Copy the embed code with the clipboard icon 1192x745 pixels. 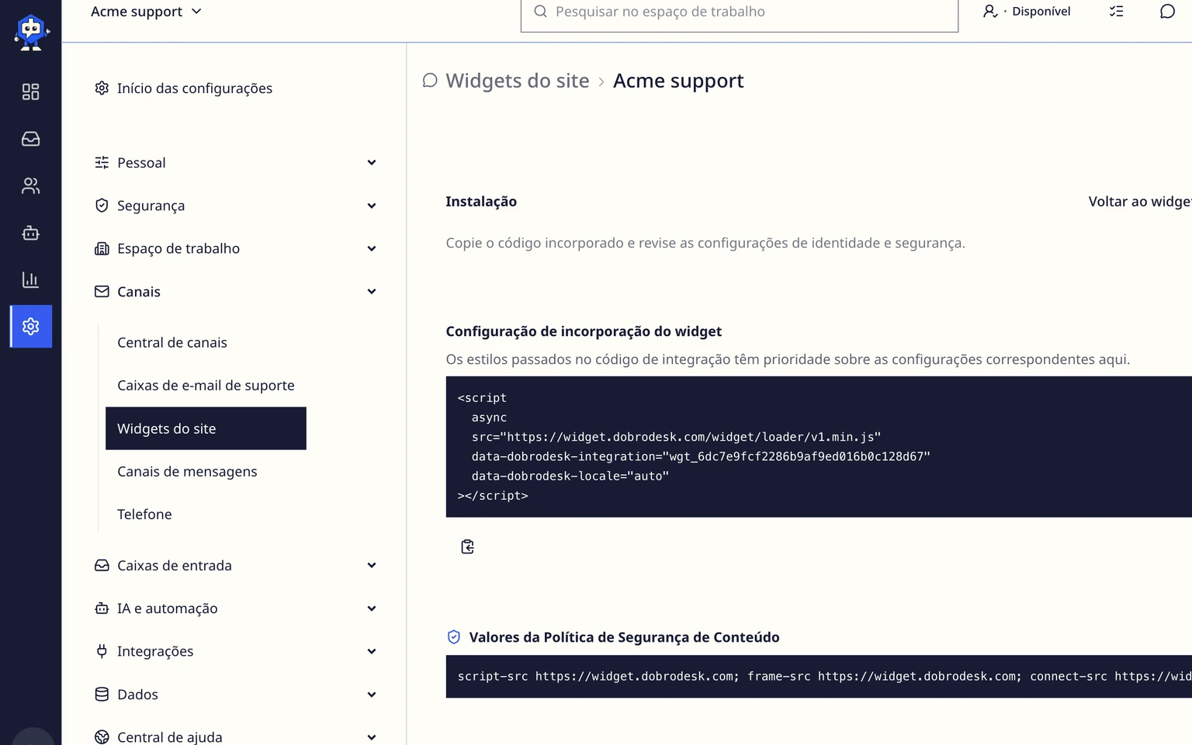tap(467, 546)
